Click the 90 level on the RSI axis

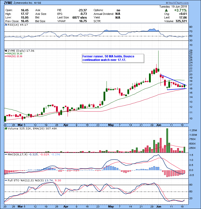click(x=191, y=27)
